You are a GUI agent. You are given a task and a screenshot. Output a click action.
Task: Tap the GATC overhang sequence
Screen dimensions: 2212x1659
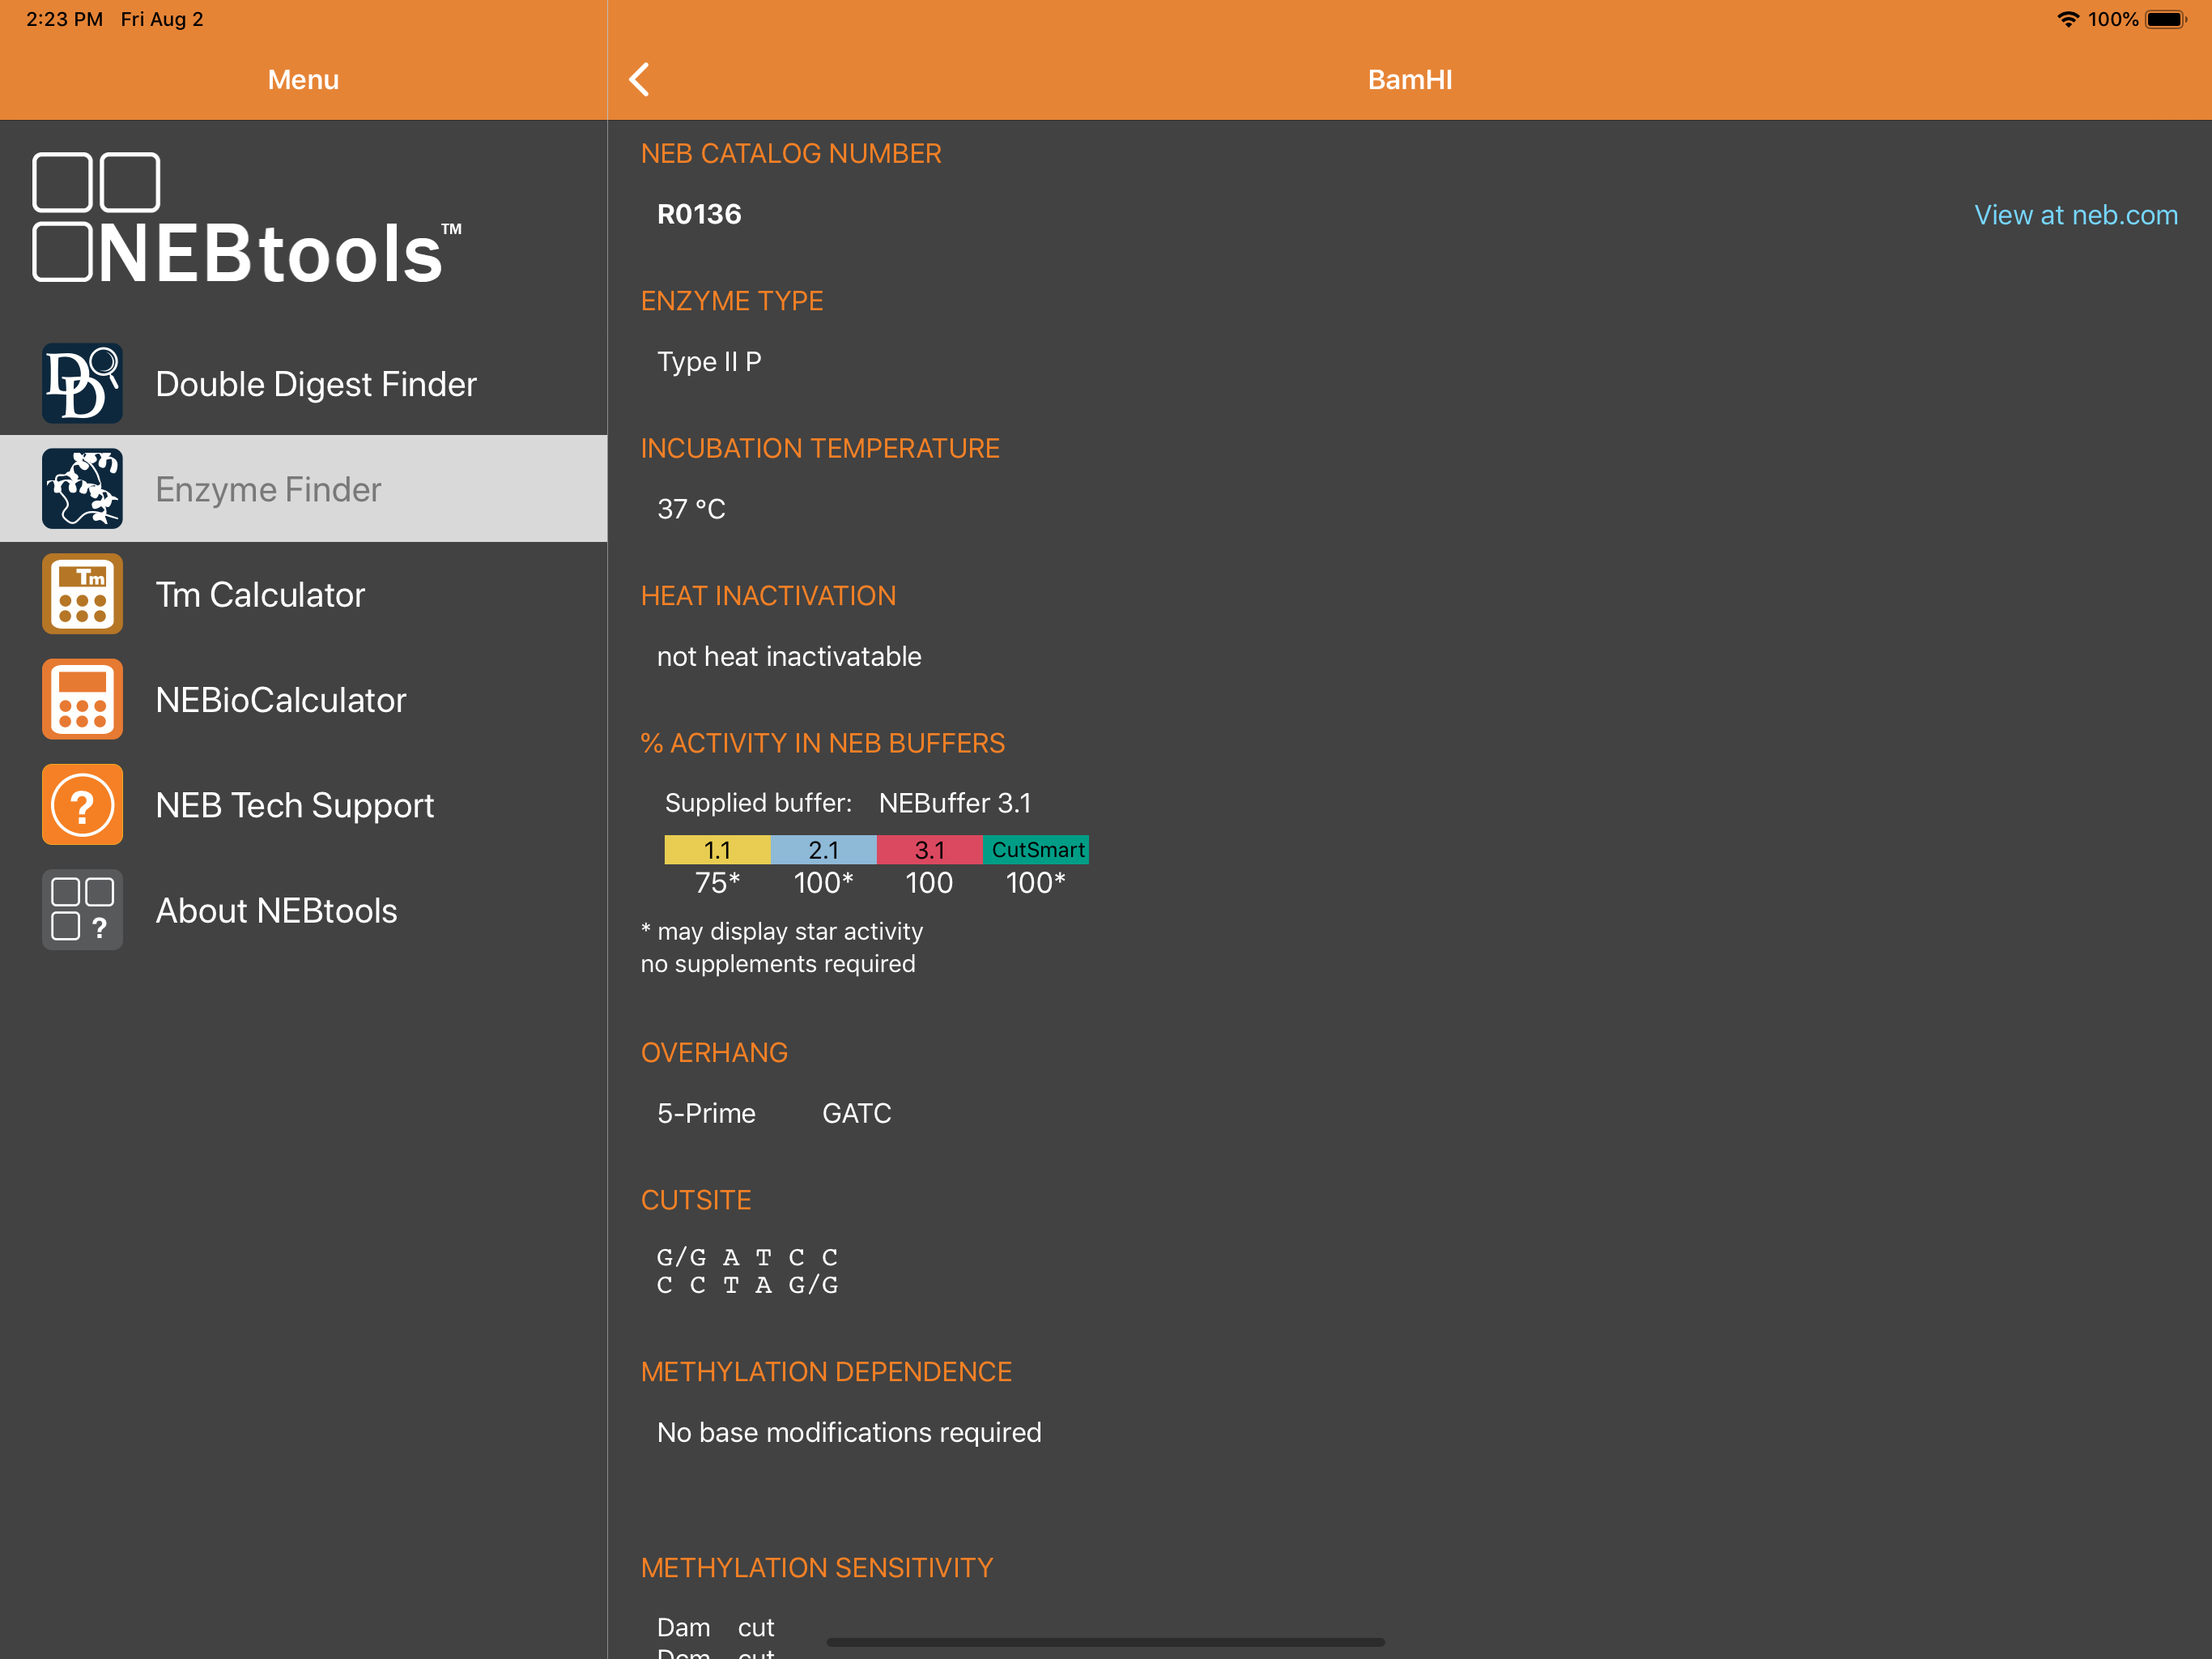point(856,1113)
